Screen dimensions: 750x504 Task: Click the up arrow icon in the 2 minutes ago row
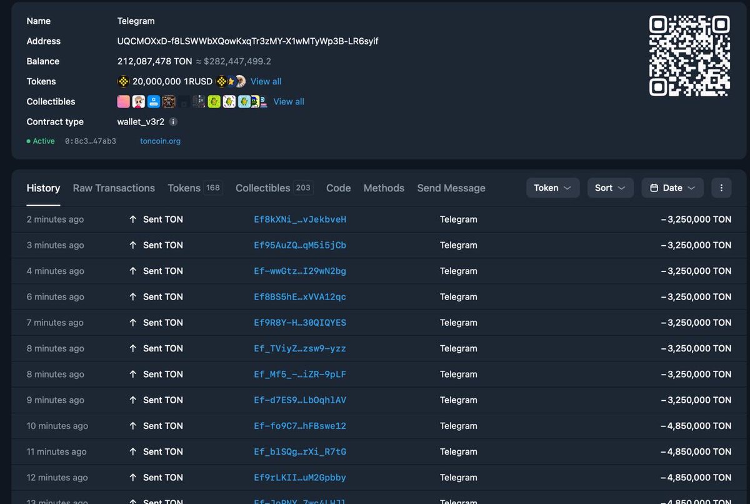point(132,219)
